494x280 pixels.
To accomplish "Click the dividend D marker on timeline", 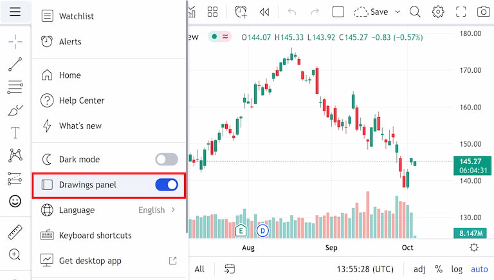I will coord(262,231).
